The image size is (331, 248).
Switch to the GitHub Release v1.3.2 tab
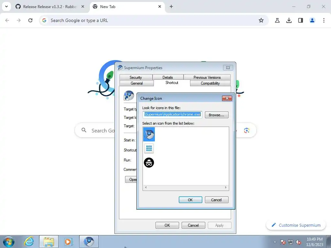coord(49,7)
